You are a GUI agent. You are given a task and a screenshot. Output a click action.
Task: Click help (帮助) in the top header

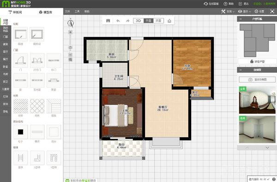click(x=229, y=4)
